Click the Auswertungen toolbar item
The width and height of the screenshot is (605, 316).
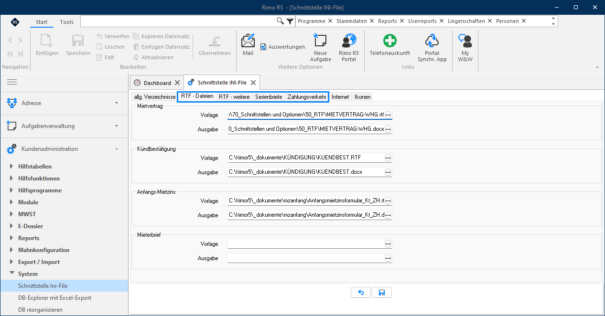tap(282, 47)
